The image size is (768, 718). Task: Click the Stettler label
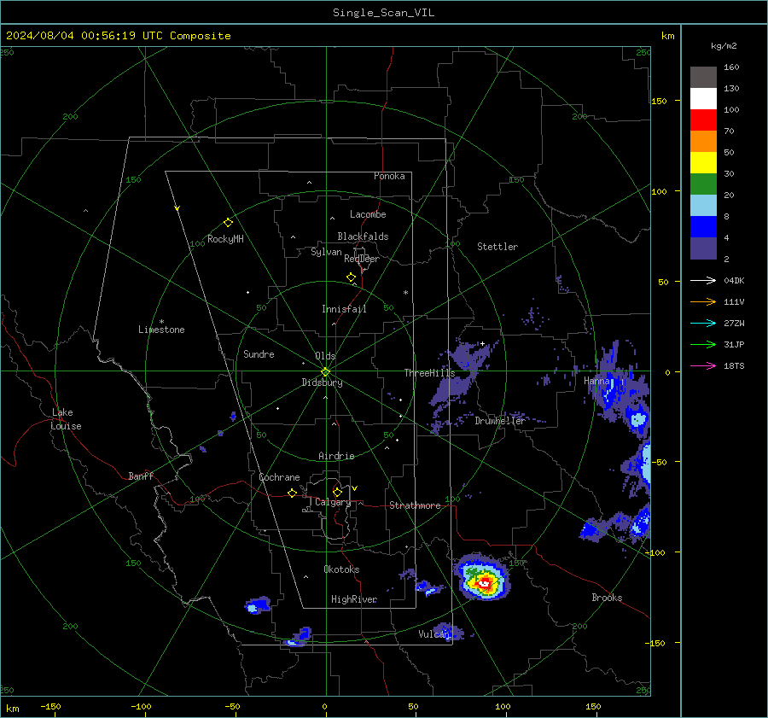coord(497,247)
